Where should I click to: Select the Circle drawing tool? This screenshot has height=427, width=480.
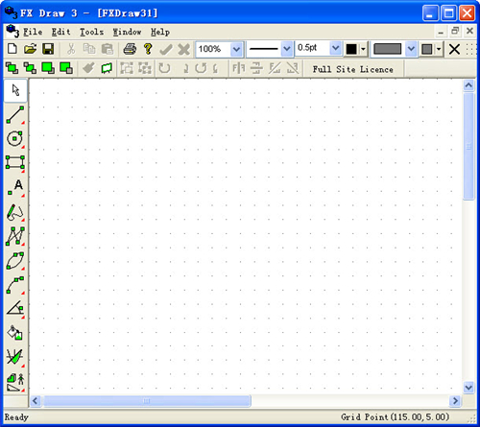pos(15,139)
